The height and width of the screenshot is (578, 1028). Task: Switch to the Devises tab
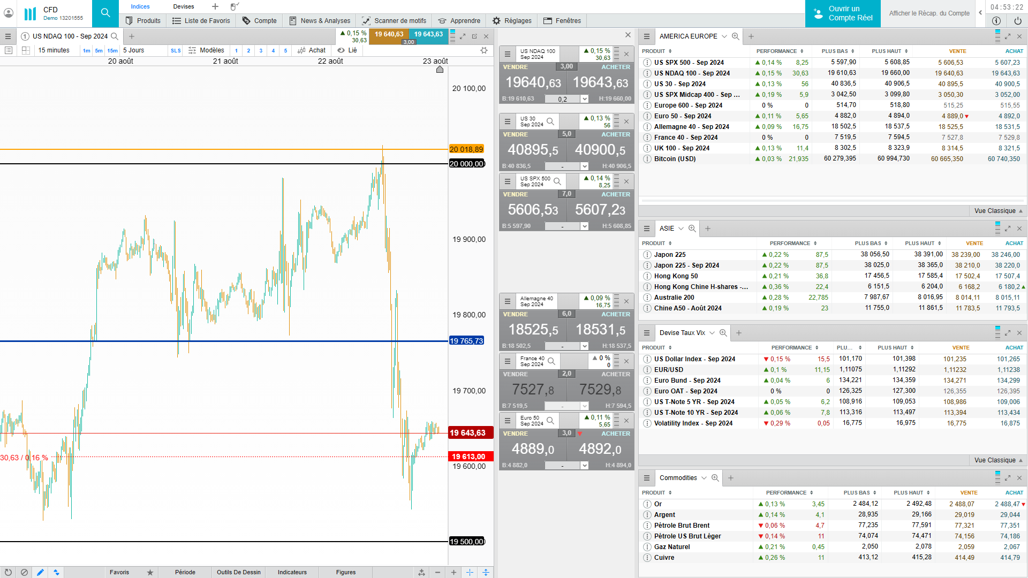coord(184,6)
